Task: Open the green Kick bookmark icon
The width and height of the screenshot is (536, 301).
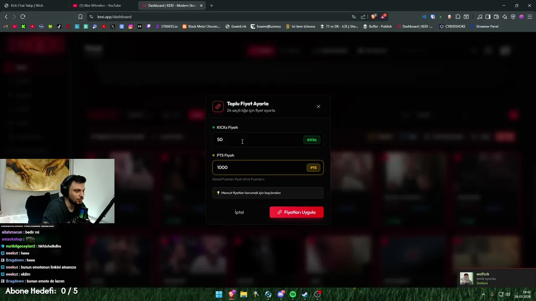Action: (x=23, y=26)
